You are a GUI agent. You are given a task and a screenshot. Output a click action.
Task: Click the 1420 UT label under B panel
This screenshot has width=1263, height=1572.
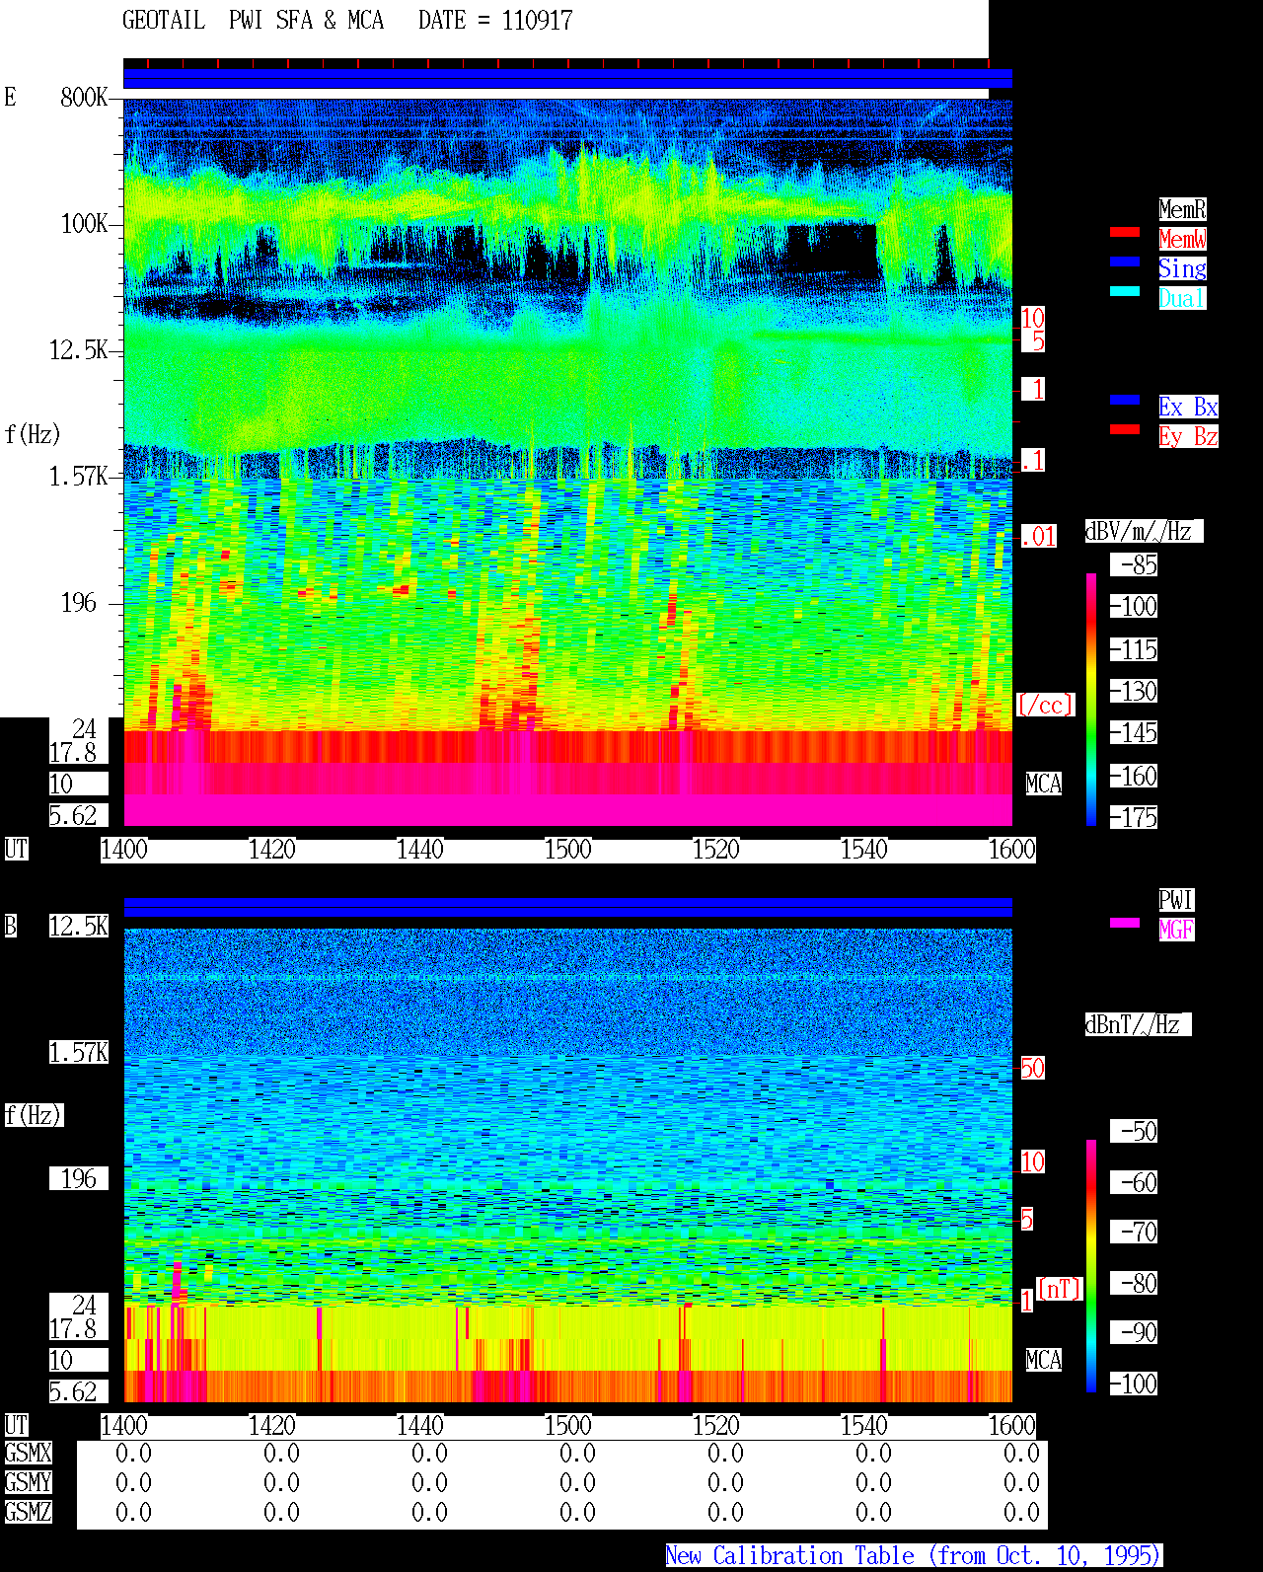coord(271,1426)
